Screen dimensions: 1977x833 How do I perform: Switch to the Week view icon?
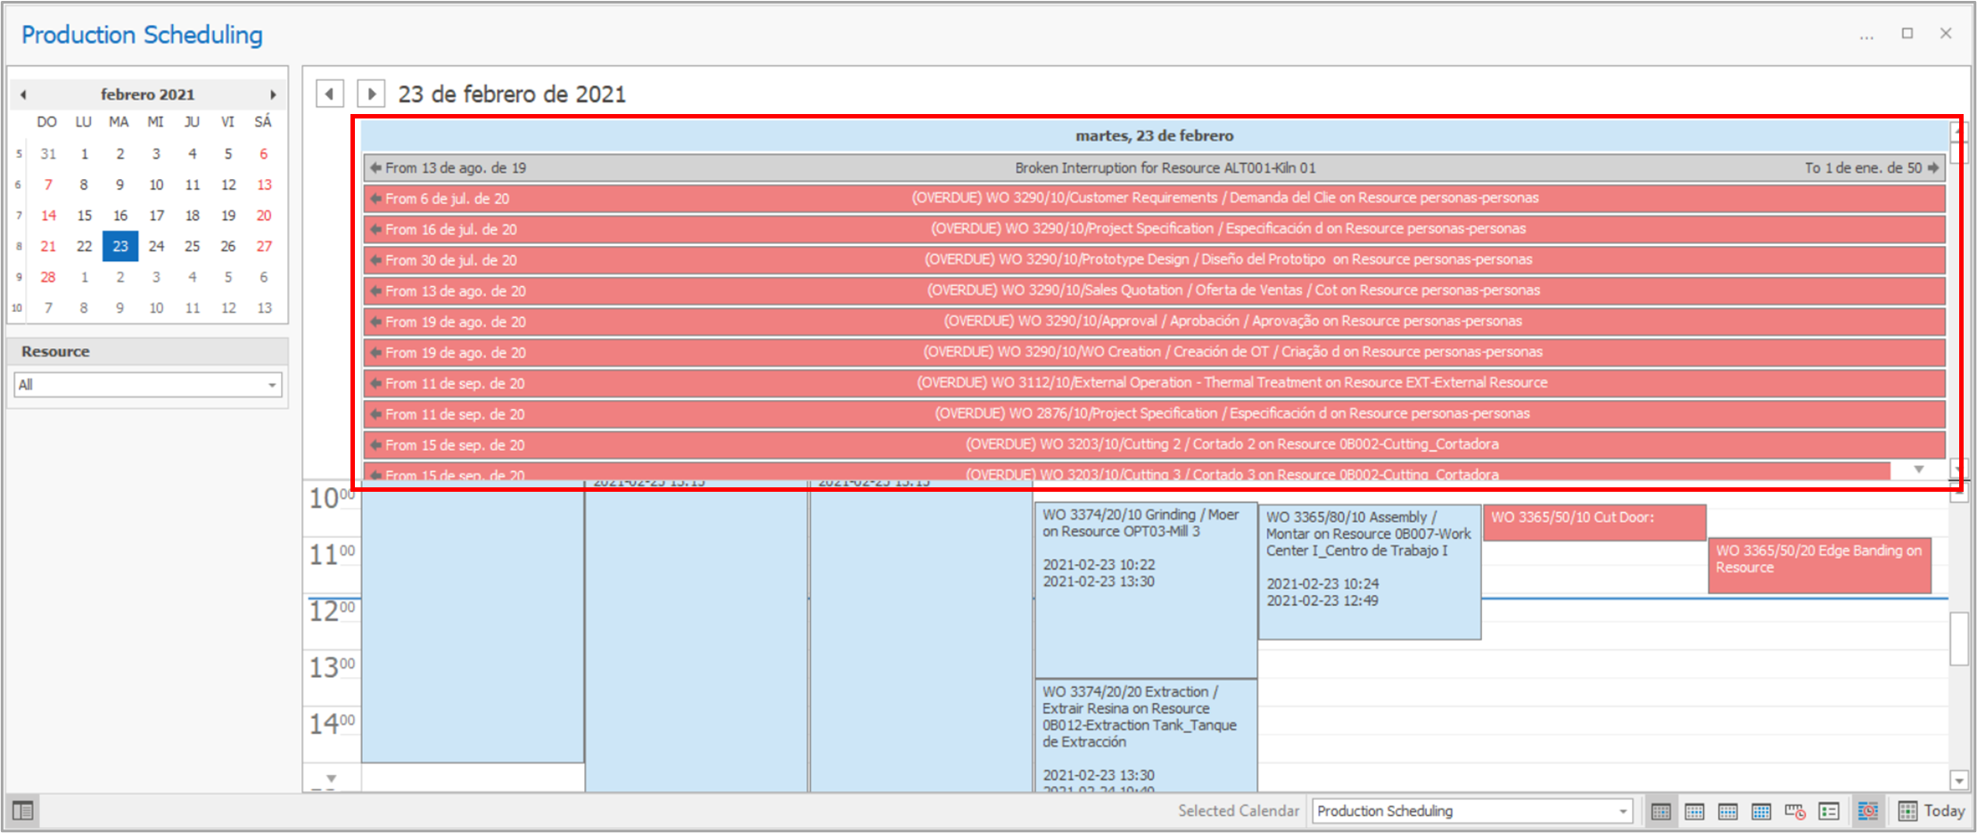click(1727, 811)
